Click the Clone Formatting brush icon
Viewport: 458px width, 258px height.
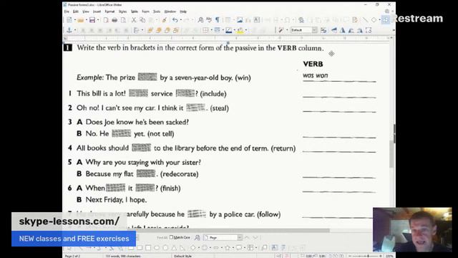click(165, 20)
